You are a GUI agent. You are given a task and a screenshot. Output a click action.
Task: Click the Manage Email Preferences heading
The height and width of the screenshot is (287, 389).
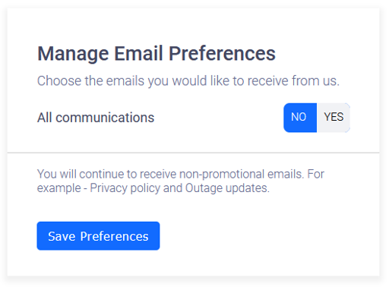point(157,54)
